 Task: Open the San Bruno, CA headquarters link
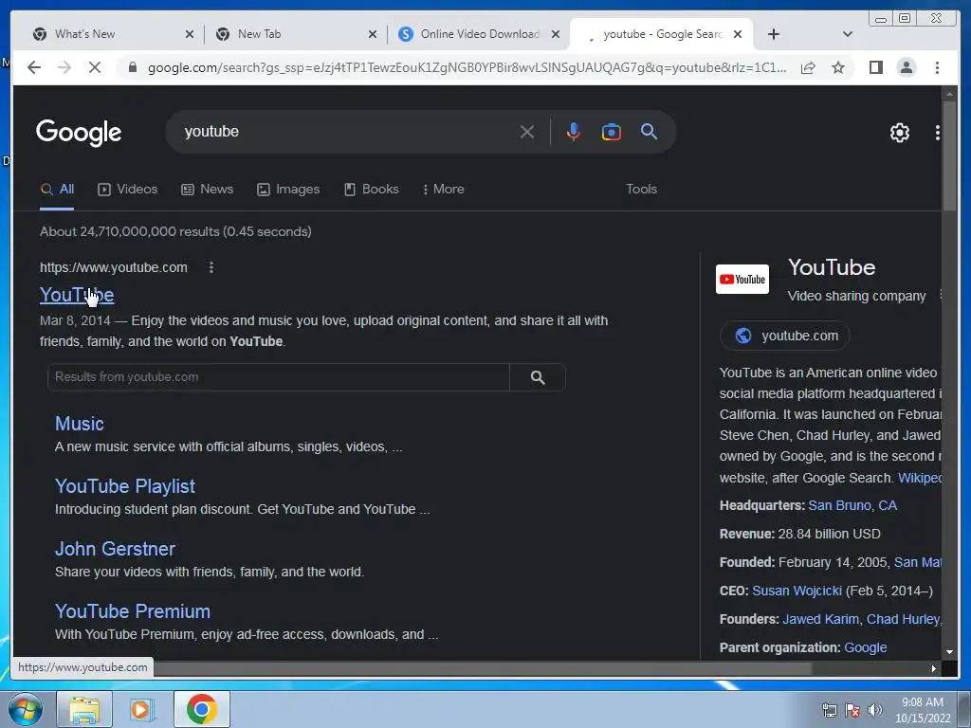pyautogui.click(x=852, y=506)
